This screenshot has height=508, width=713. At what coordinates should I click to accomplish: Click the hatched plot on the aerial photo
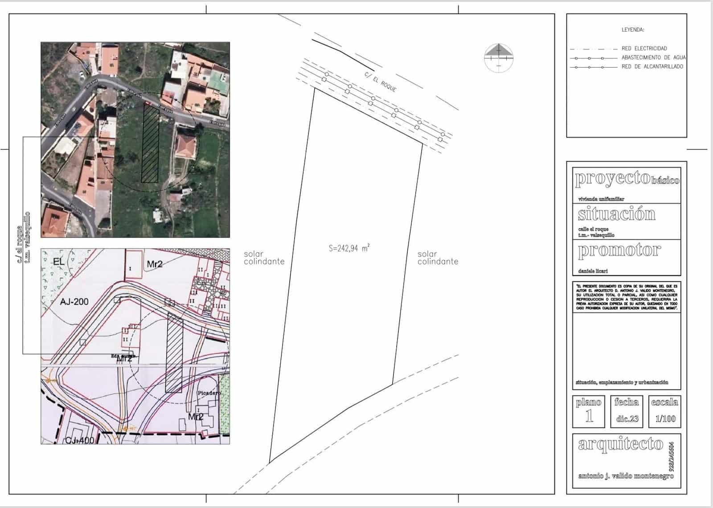150,143
